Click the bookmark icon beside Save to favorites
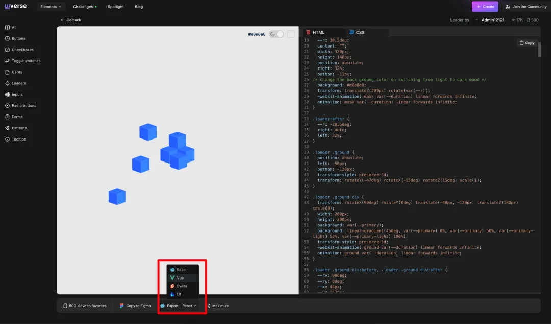Screen dimensions: 551x324 click(x=65, y=306)
